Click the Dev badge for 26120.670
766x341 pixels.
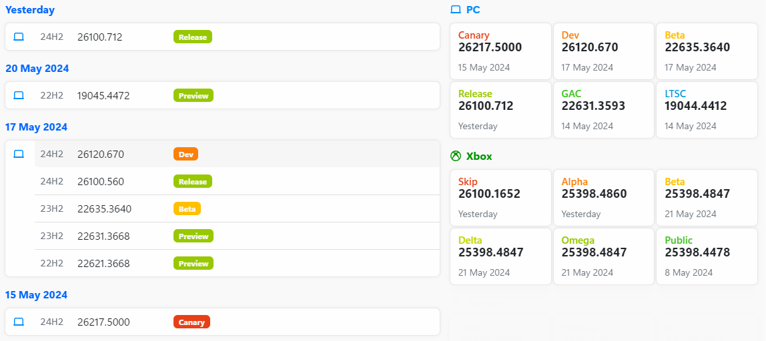(185, 154)
